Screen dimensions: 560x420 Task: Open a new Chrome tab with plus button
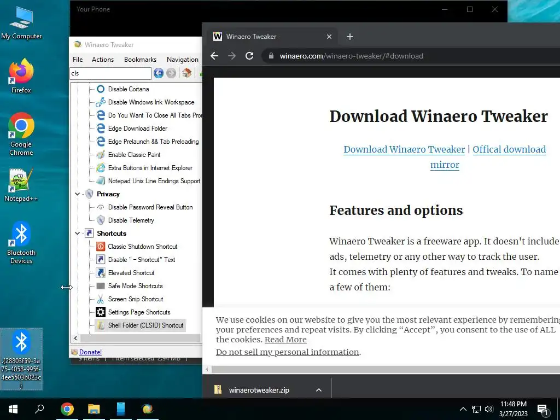(350, 37)
